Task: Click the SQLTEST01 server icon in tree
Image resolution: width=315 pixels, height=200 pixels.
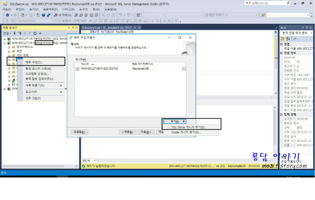Action: (x=9, y=39)
